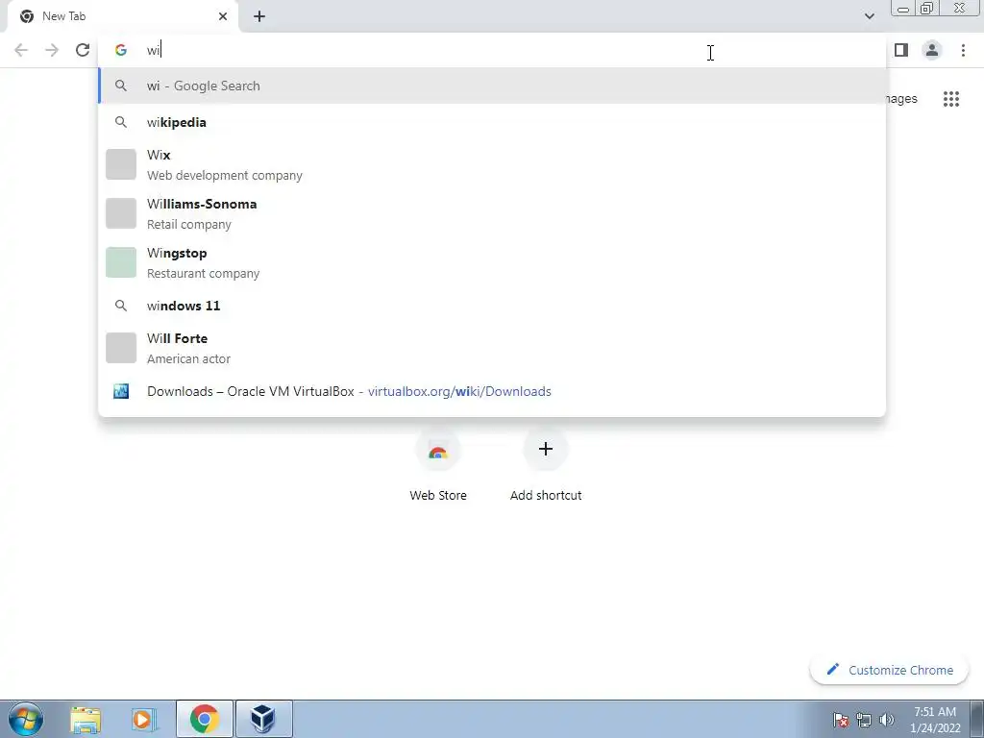
Task: Click the VirtualBox favicon in suggestions
Action: coord(120,392)
